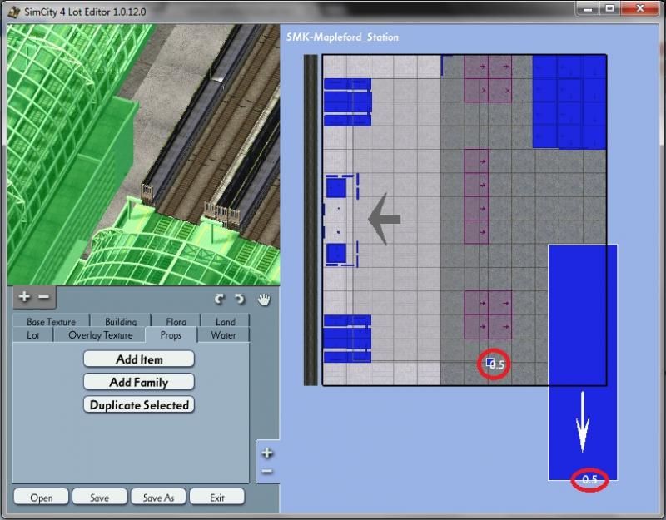This screenshot has width=666, height=520.
Task: Open the Water tab
Action: (223, 335)
